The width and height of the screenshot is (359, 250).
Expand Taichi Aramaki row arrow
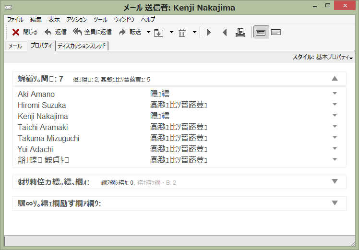[x=335, y=126]
